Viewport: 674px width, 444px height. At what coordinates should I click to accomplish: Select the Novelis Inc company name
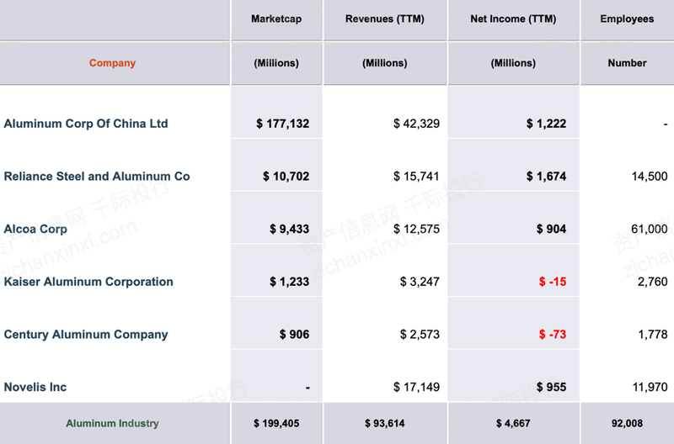click(35, 387)
